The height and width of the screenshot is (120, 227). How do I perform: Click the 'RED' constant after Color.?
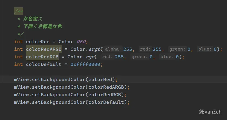pos(81,42)
